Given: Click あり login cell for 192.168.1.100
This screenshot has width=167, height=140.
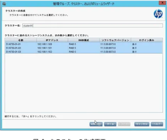Looking at the screenshot, I should tap(134, 44).
